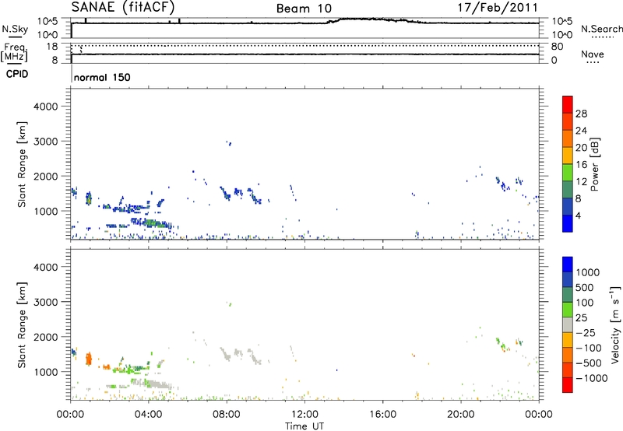This screenshot has height=431, width=623.
Task: Click the N.Search legend label
Action: tap(601, 29)
